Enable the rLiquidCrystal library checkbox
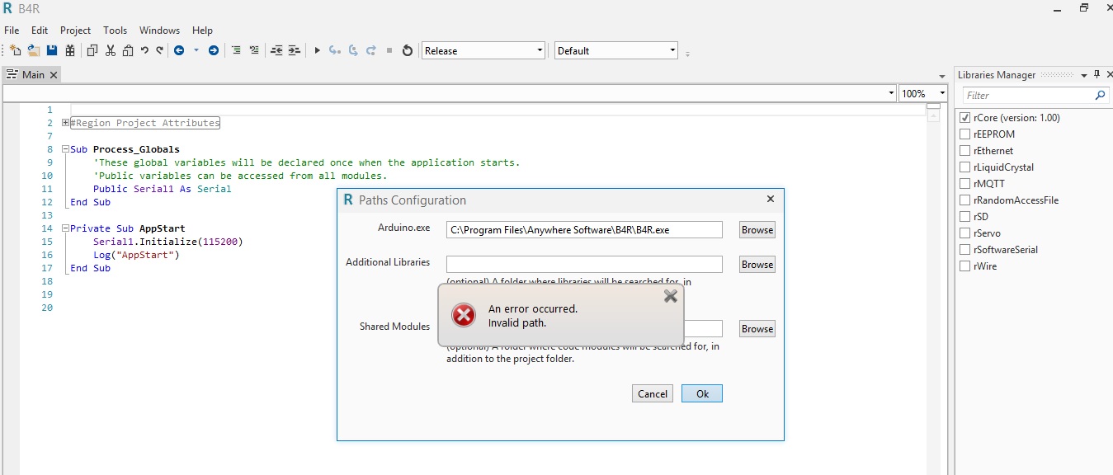1113x475 pixels. (x=965, y=167)
